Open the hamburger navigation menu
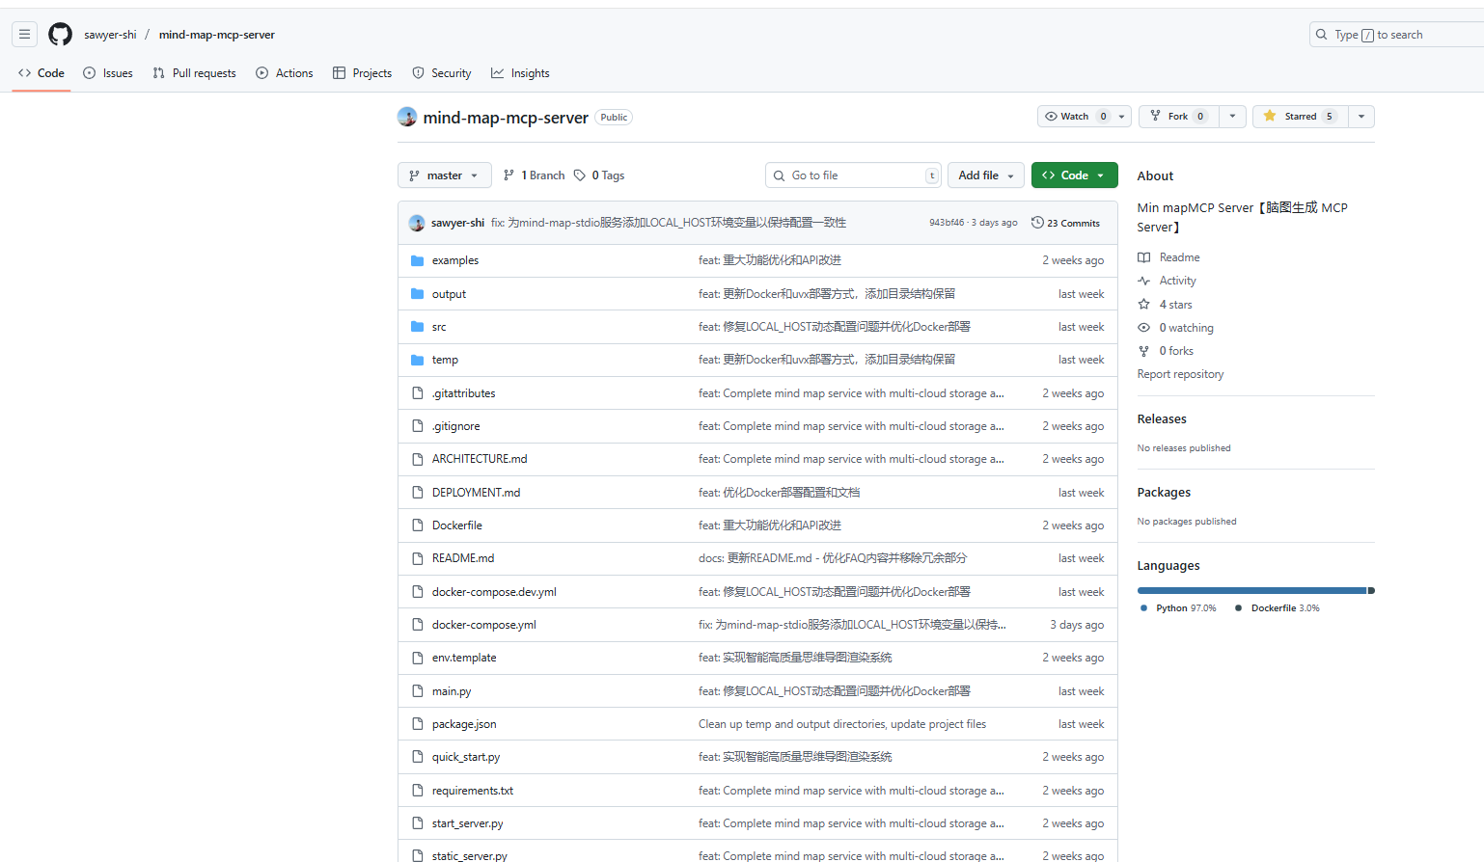Screen dimensions: 1484x862 25,35
